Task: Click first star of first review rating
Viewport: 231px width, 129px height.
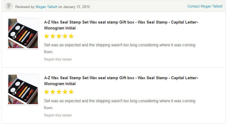Action: [x=47, y=36]
